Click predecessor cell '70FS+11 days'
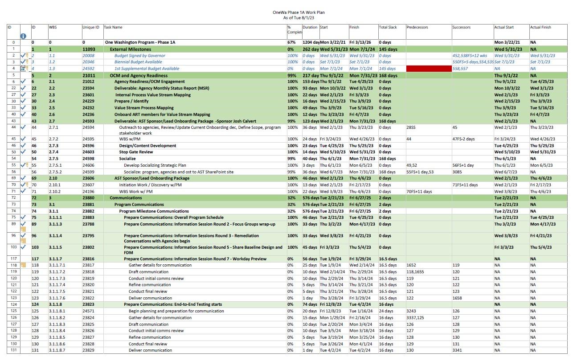The width and height of the screenshot is (573, 361). (419, 191)
